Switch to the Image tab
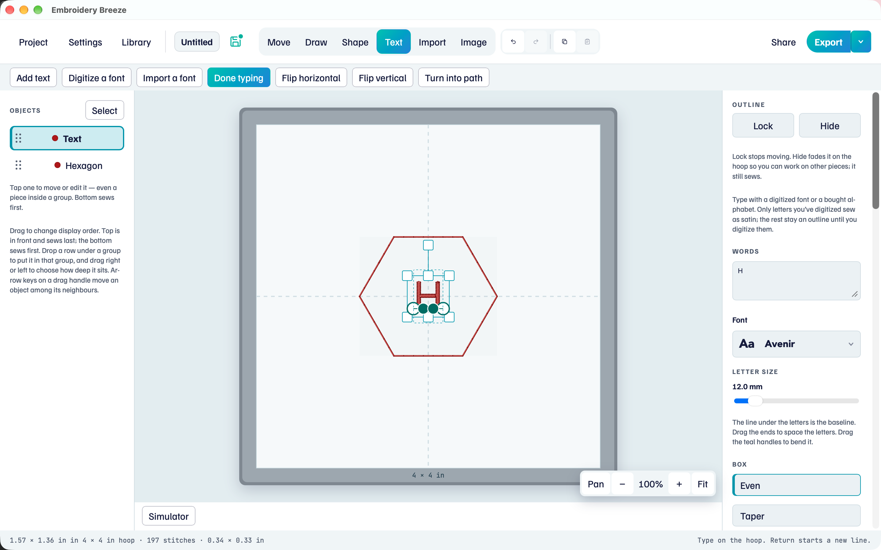The height and width of the screenshot is (550, 881). click(473, 42)
